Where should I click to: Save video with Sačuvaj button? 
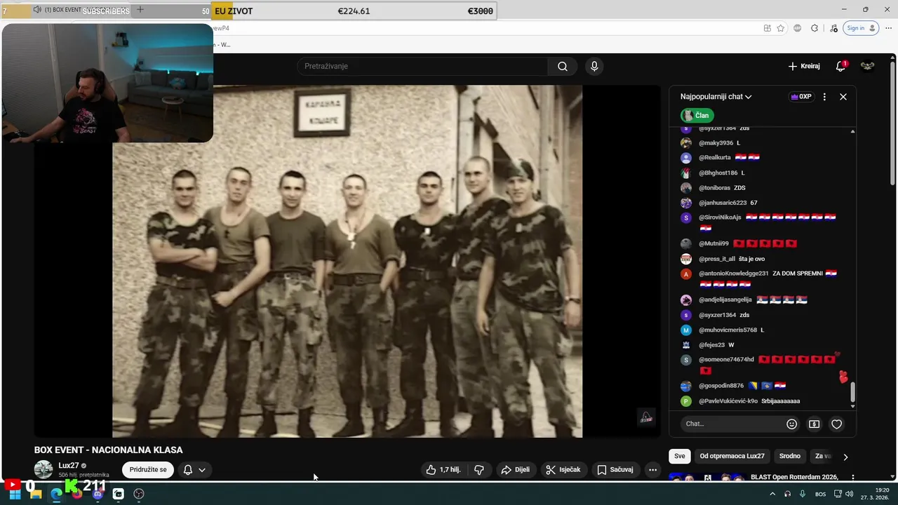point(615,470)
